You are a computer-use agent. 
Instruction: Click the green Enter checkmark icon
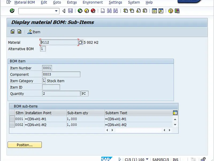(x=12, y=11)
